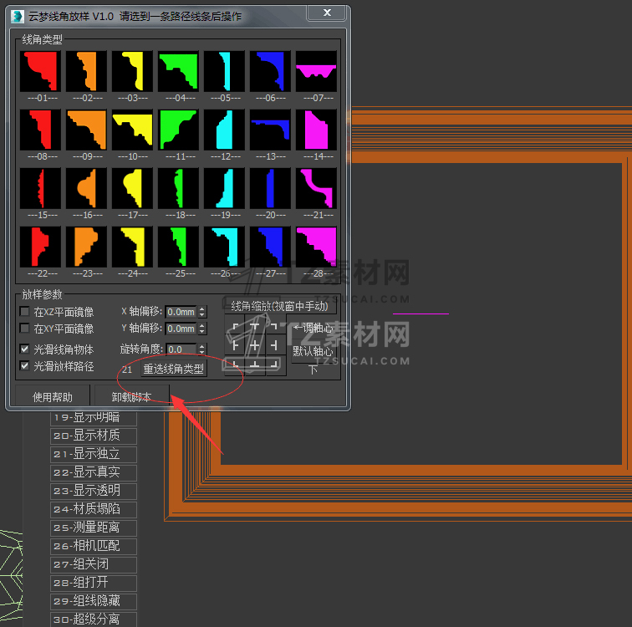
Task: Increase 旋转角度 with spinner up arrow
Action: coord(202,346)
